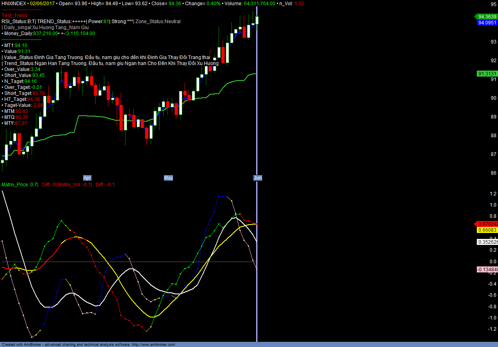Click the Trend_Status text line
Image resolution: width=498 pixels, height=347 pixels.
point(110,63)
